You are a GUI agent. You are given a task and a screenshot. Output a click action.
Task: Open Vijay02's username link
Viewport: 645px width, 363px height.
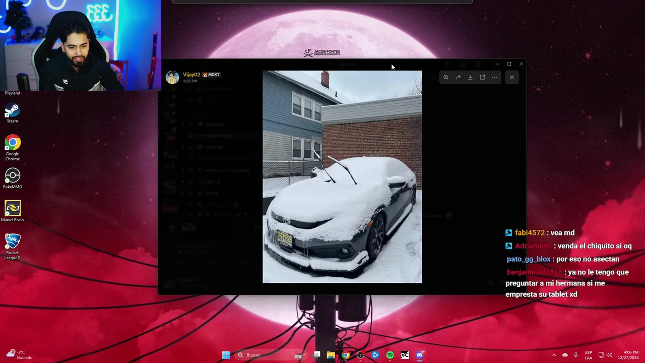191,75
